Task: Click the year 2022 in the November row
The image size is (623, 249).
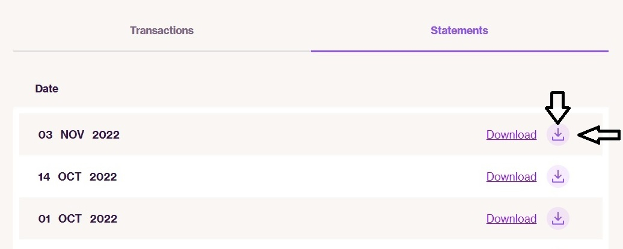Action: pos(106,135)
